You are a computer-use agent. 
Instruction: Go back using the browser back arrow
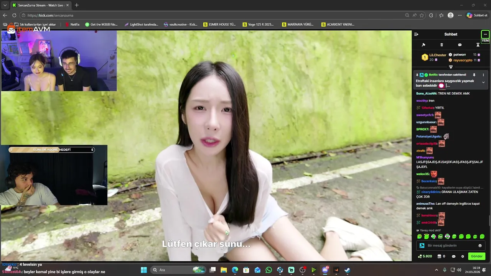[x=5, y=15]
